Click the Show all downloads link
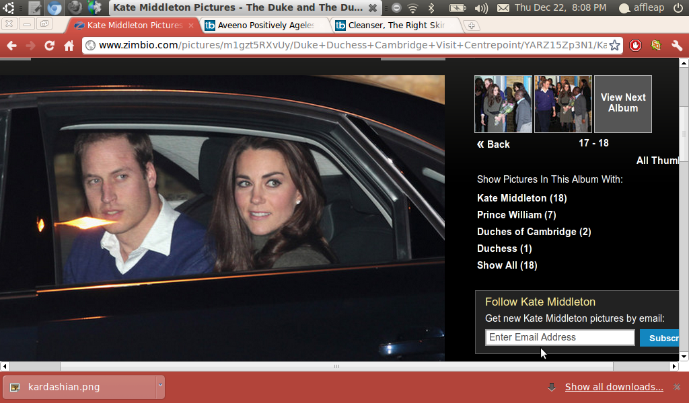This screenshot has width=689, height=403. click(614, 387)
